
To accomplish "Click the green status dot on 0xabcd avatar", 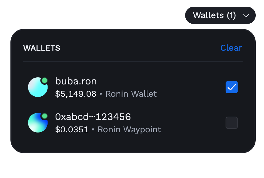I will (45, 116).
